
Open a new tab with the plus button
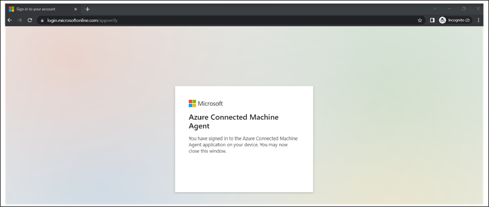[88, 9]
